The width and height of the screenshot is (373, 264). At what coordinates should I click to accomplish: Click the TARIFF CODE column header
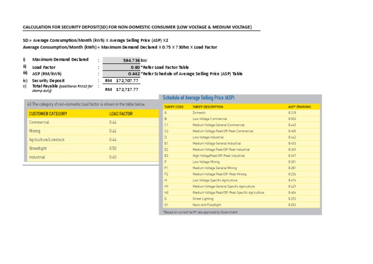pyautogui.click(x=174, y=107)
